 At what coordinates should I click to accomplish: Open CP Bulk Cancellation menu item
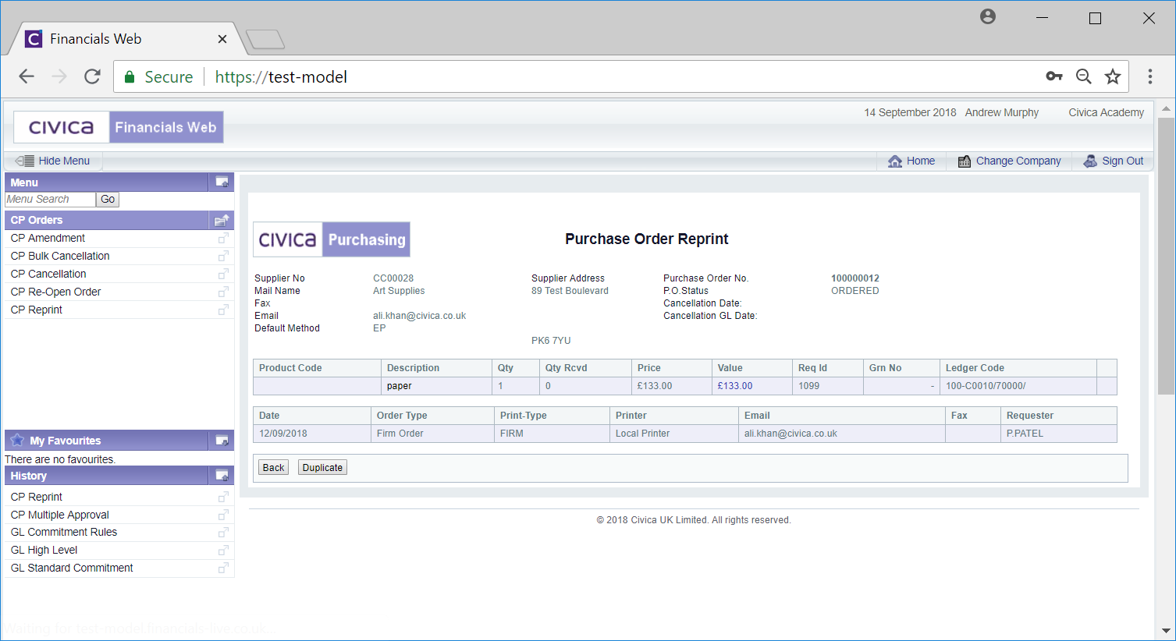pos(60,256)
